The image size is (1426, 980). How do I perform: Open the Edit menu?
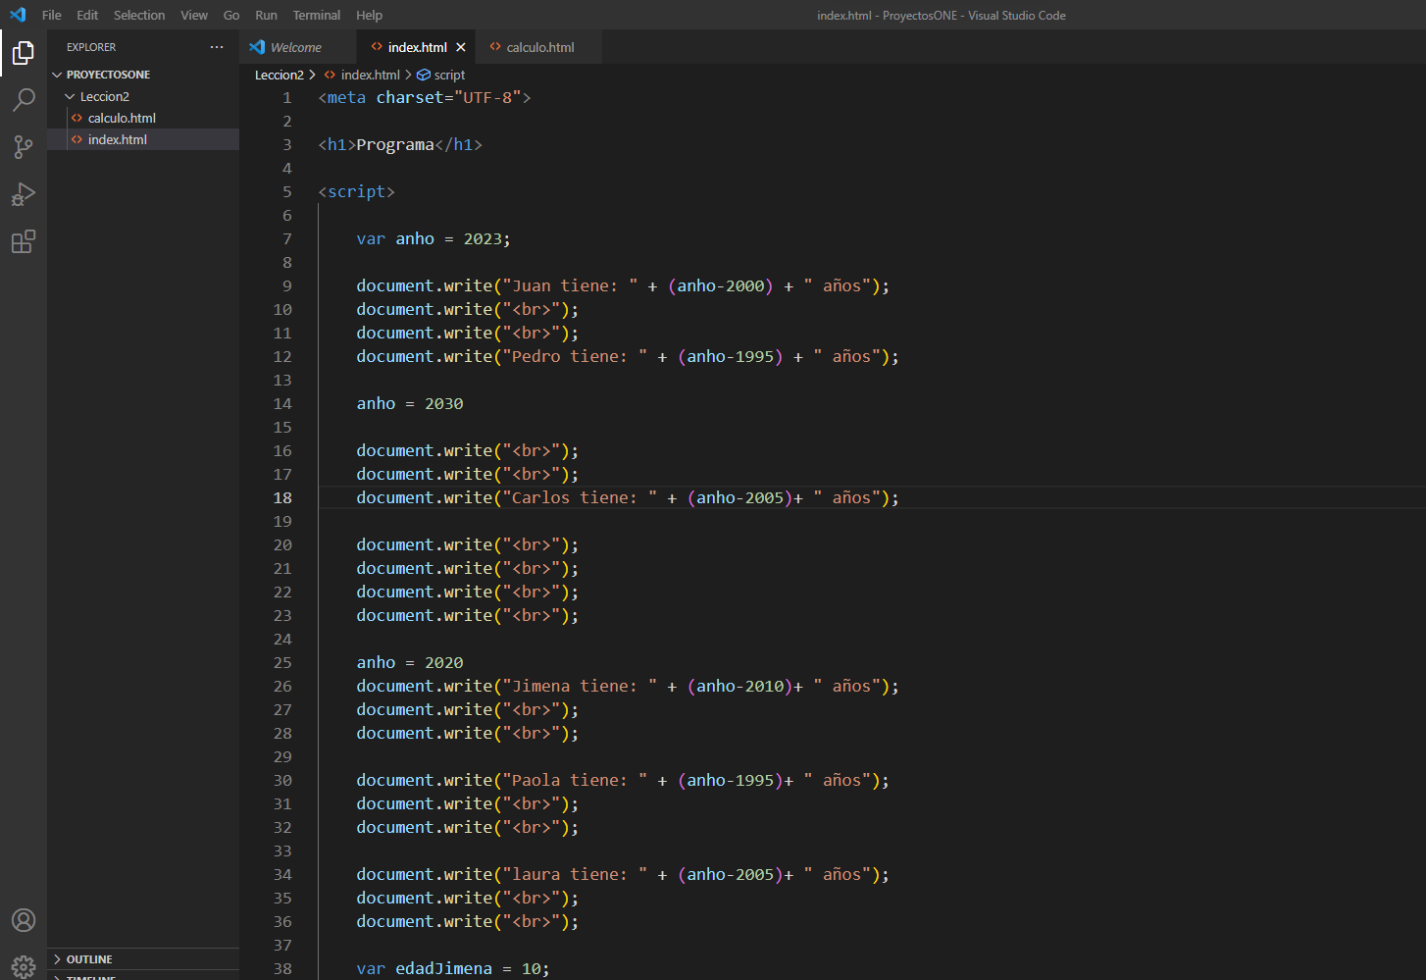87,15
